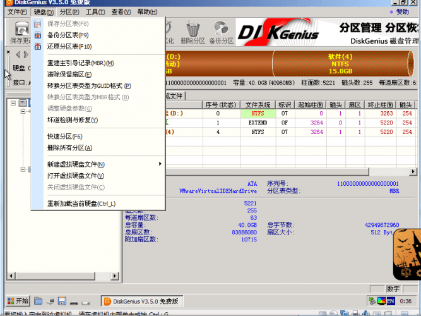Viewport: 421px width, 316px height.
Task: Click the backup partition table menu icon
Action: click(38, 35)
